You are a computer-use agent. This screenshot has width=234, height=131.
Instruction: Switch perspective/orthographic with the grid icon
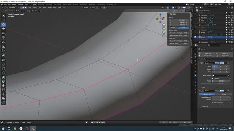[164, 36]
